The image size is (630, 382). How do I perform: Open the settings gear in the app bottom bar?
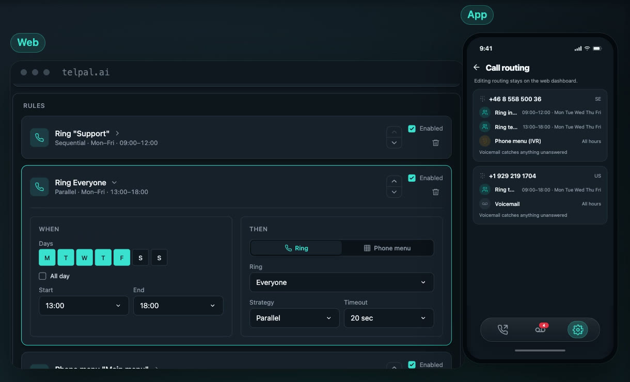click(x=578, y=330)
